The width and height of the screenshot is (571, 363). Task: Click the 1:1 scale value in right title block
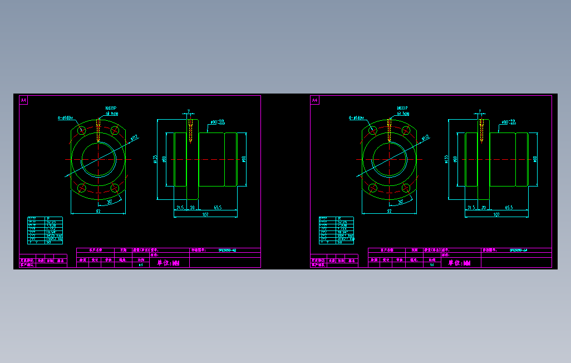432,265
